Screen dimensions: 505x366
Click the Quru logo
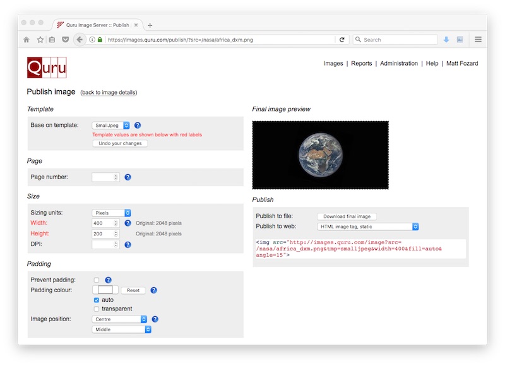(47, 68)
